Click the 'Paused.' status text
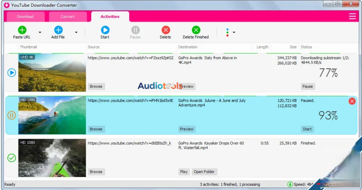This screenshot has width=362, height=190. click(307, 101)
